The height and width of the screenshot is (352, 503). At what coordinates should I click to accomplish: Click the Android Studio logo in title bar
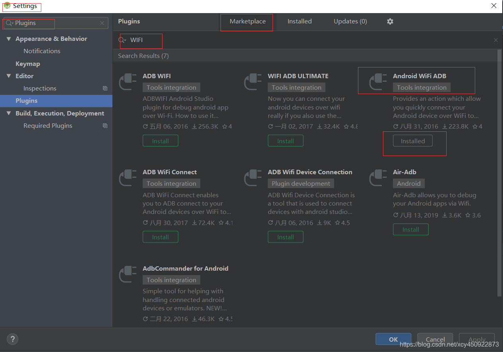(x=7, y=6)
